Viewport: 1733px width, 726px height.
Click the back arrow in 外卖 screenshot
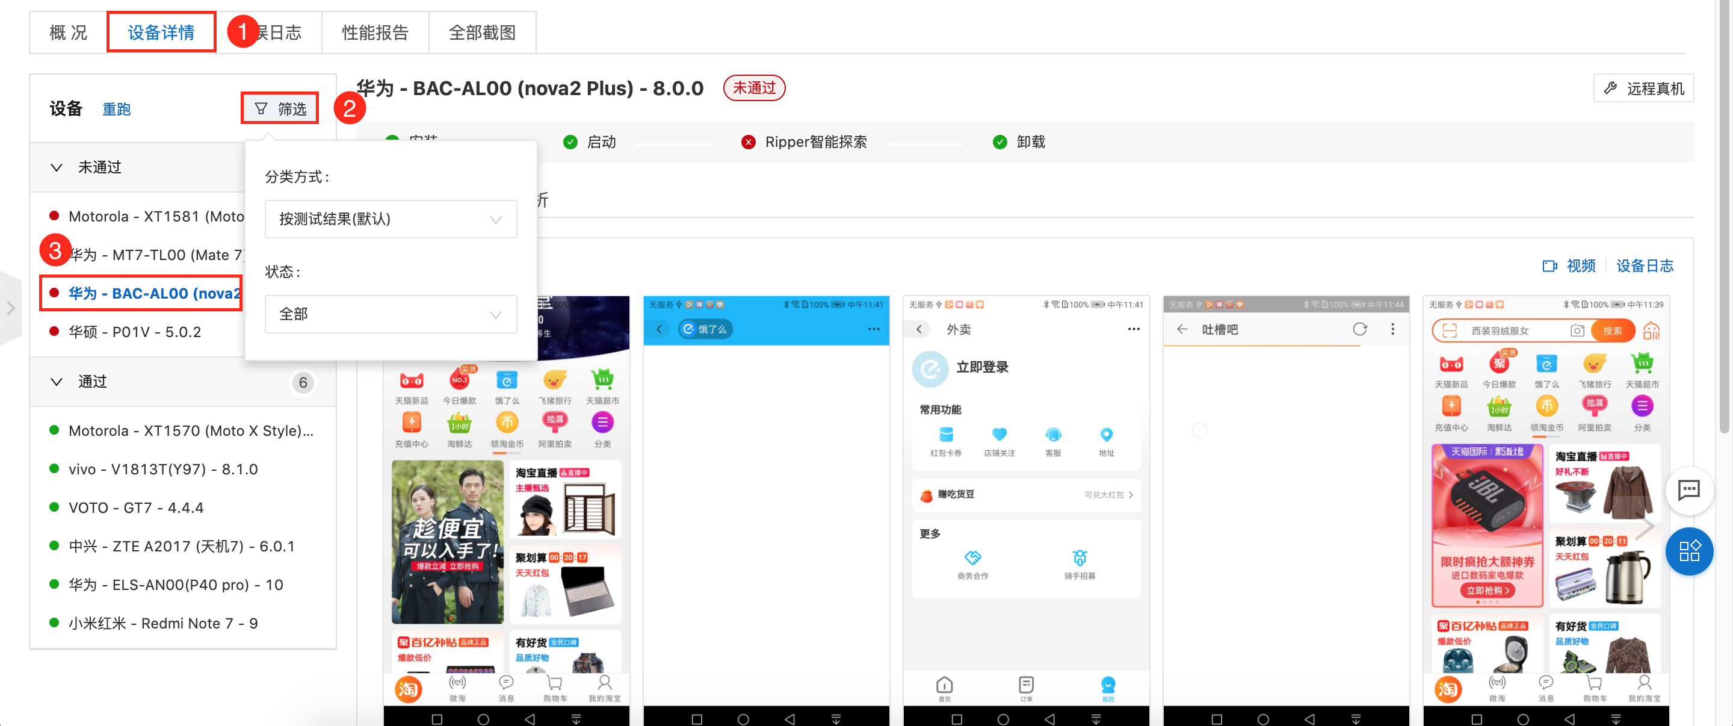coord(919,330)
